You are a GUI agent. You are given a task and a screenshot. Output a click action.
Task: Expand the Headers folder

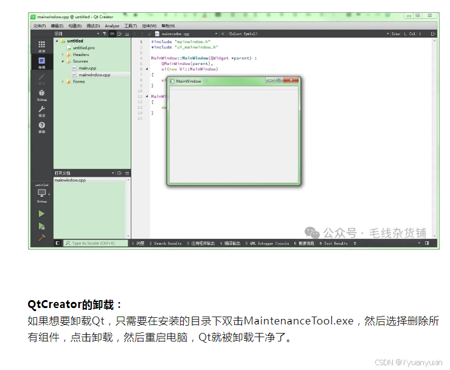63,55
